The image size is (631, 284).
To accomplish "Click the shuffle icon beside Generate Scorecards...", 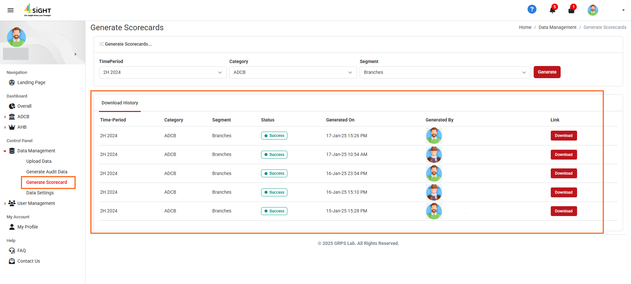I will coord(101,44).
